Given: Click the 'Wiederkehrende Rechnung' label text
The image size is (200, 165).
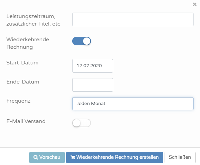Looking at the screenshot, I should click(28, 43).
